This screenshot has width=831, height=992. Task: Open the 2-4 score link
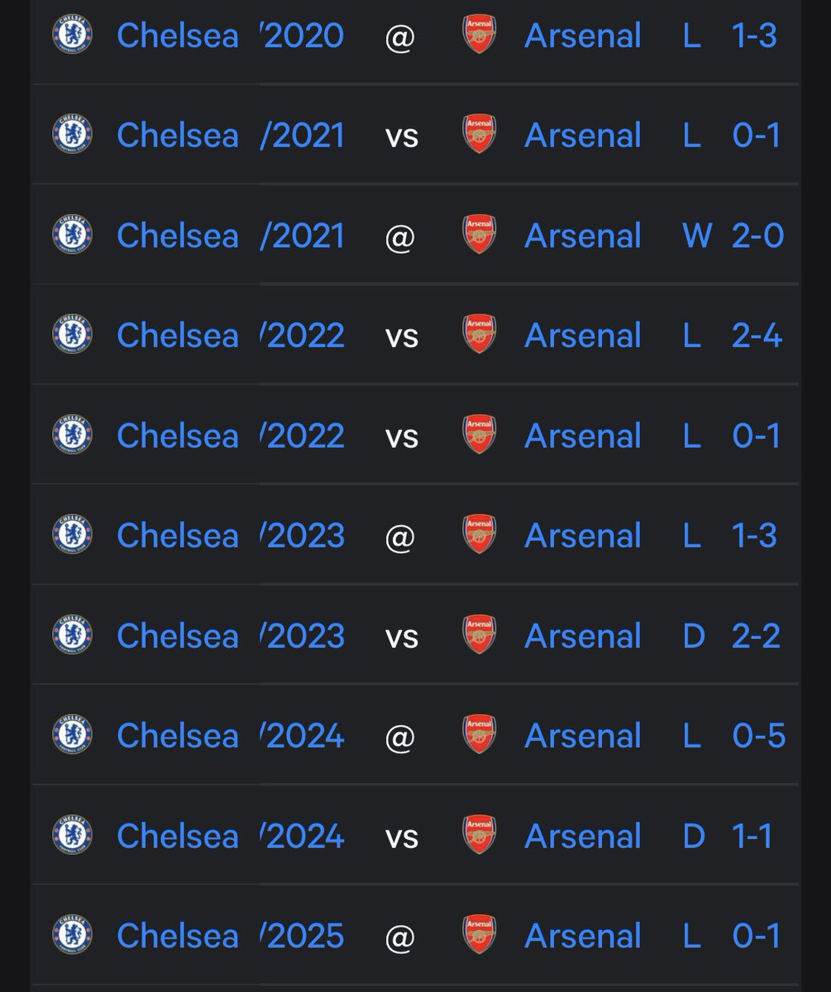tap(757, 336)
